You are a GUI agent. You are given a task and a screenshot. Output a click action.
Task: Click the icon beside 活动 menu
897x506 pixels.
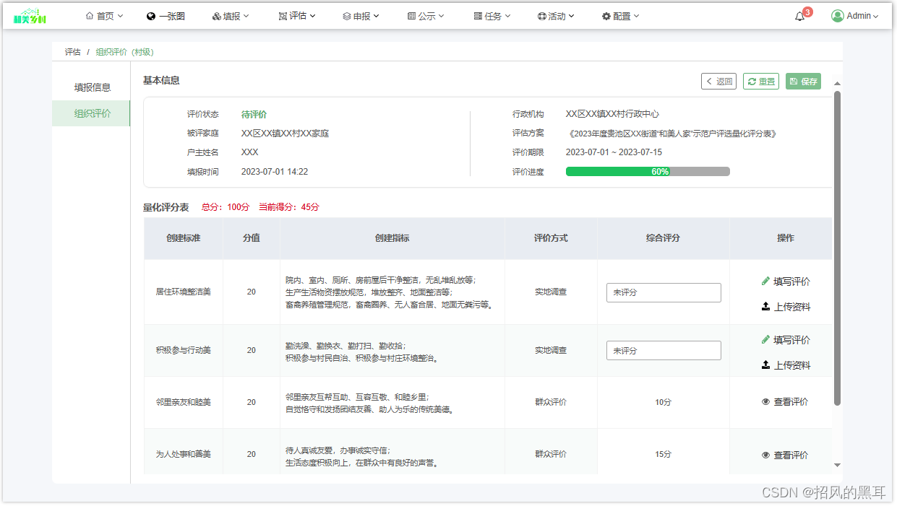click(542, 16)
